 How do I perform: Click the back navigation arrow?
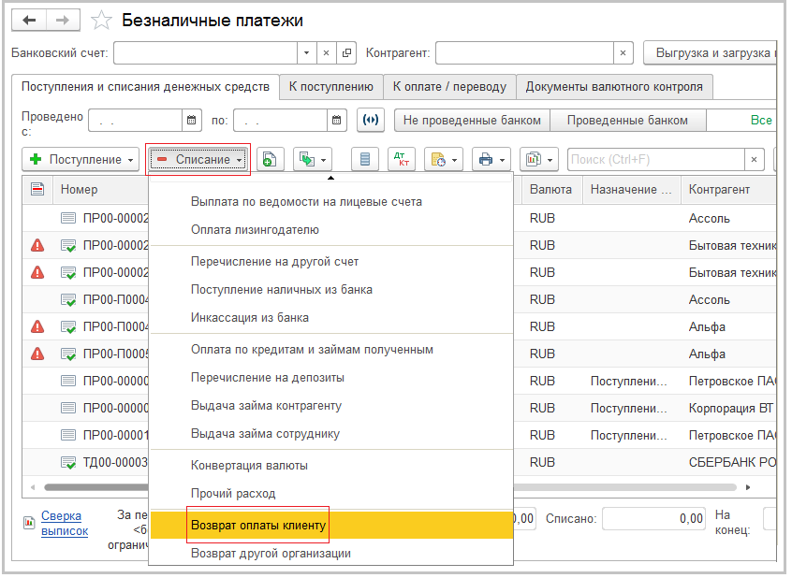click(30, 20)
